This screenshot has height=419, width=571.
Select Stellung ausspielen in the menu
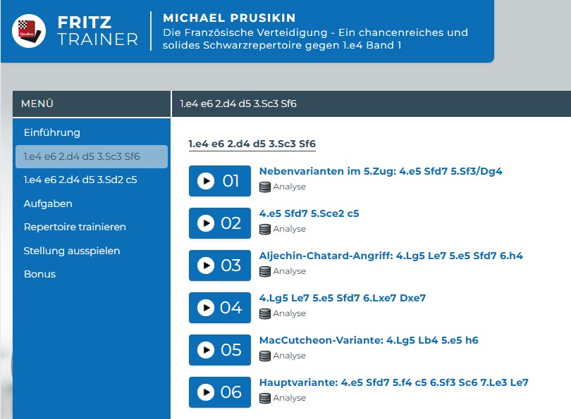(72, 251)
